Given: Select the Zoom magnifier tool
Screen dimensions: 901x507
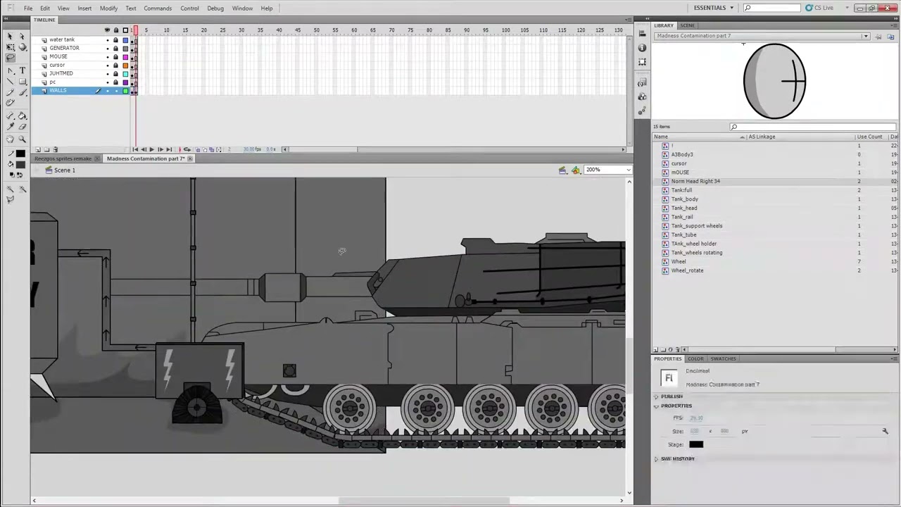Looking at the screenshot, I should (22, 139).
